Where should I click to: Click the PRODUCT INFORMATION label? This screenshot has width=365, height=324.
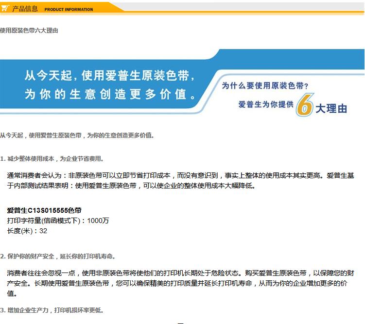69,10
